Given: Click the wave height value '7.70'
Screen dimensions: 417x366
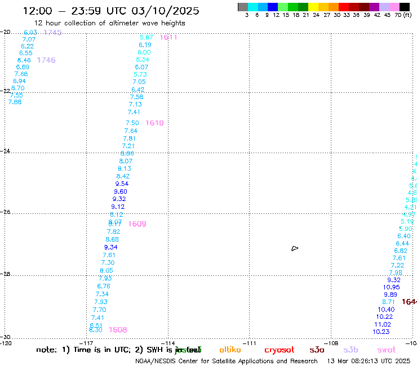Looking at the screenshot, I should tap(100, 310).
